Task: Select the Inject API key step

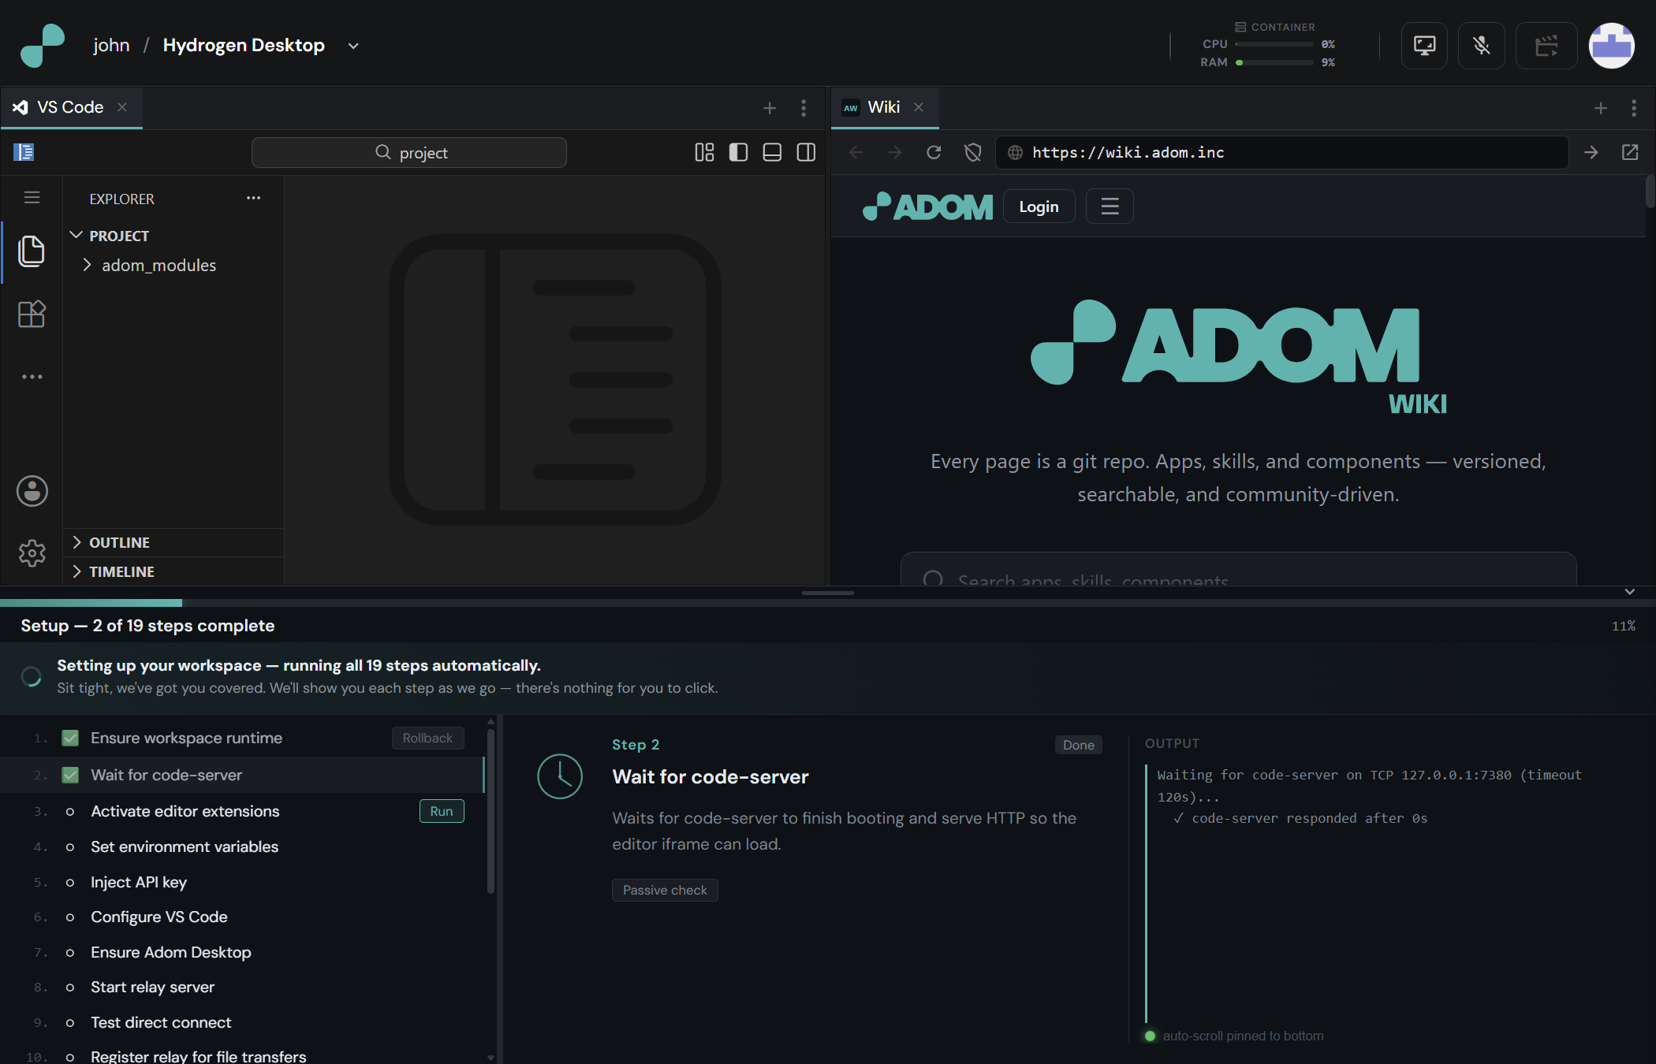Action: pyautogui.click(x=241, y=883)
